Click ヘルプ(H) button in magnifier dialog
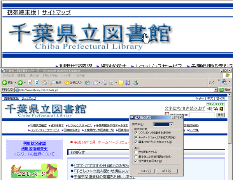The image size is (233, 180). point(146,171)
